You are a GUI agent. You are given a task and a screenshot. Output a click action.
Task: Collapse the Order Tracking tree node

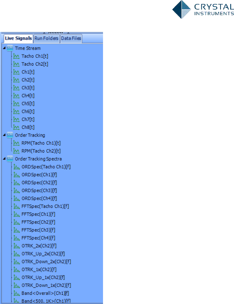[4, 135]
